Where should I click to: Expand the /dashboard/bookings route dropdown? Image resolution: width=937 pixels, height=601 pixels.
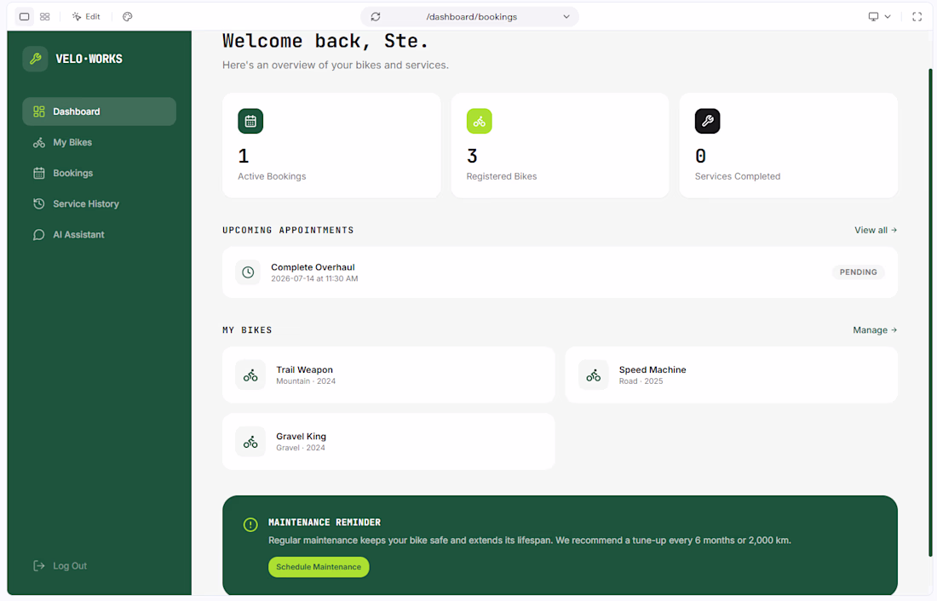coord(566,17)
